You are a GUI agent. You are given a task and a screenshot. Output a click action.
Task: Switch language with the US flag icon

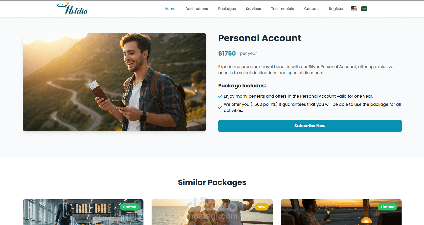pyautogui.click(x=354, y=9)
